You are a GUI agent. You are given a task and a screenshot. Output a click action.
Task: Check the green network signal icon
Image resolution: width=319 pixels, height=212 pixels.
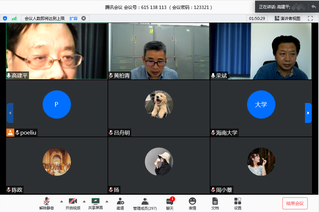tap(14, 18)
